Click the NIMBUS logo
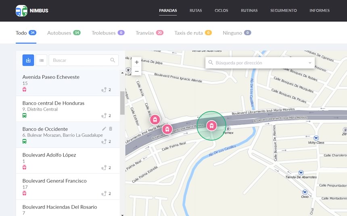The image size is (347, 216). [32, 10]
